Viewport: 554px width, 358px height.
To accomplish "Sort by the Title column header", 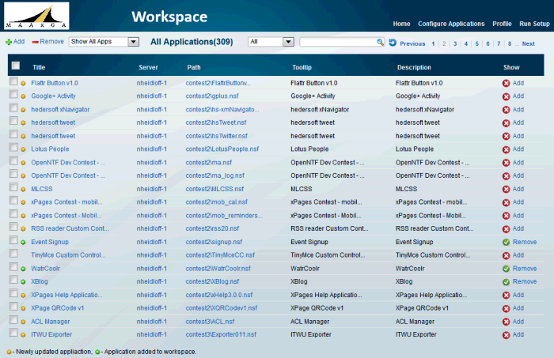I will 39,67.
